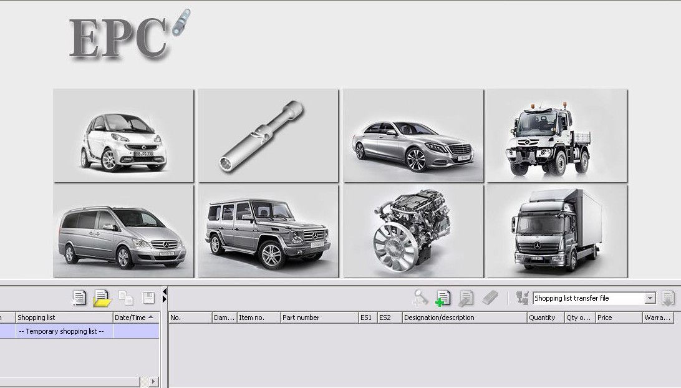Select the Temporary shopping list entry
The image size is (681, 388).
point(62,331)
